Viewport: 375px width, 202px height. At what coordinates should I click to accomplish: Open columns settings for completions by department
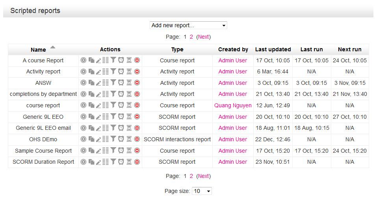[106, 94]
